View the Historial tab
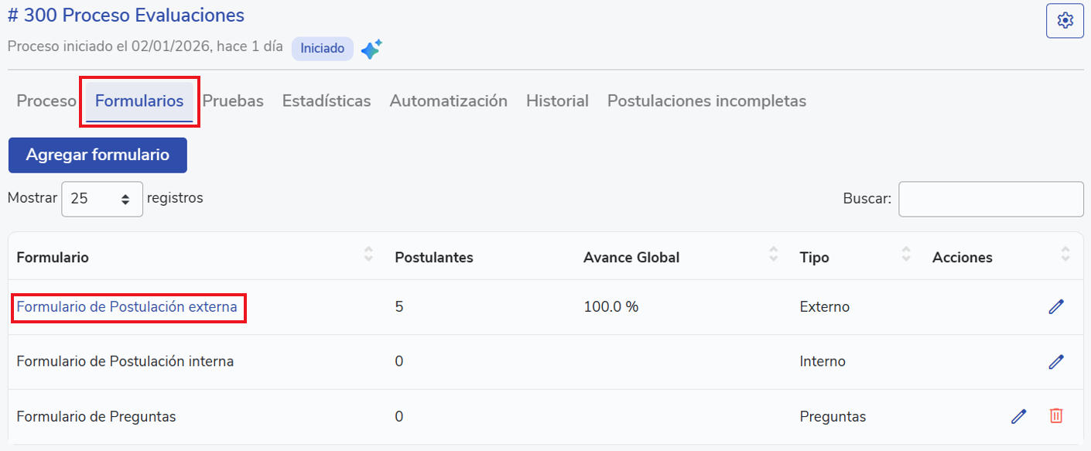The height and width of the screenshot is (451, 1091). (557, 101)
